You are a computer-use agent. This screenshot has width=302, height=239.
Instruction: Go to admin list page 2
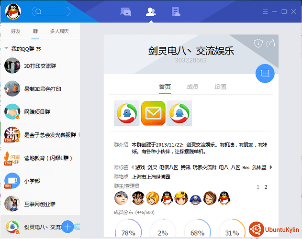point(266,187)
